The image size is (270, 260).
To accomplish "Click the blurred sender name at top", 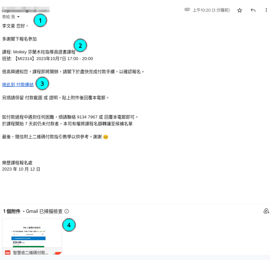I will click(x=26, y=9).
